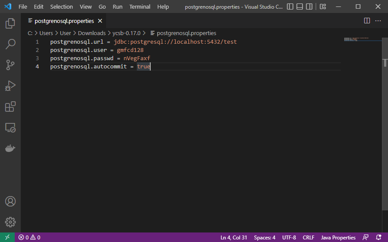
Task: Click line number 4 in the gutter
Action: (37, 66)
